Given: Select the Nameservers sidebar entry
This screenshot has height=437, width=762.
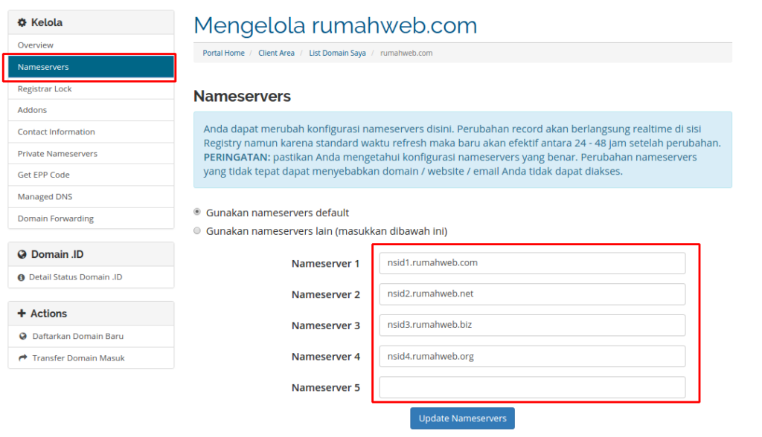Looking at the screenshot, I should click(91, 66).
